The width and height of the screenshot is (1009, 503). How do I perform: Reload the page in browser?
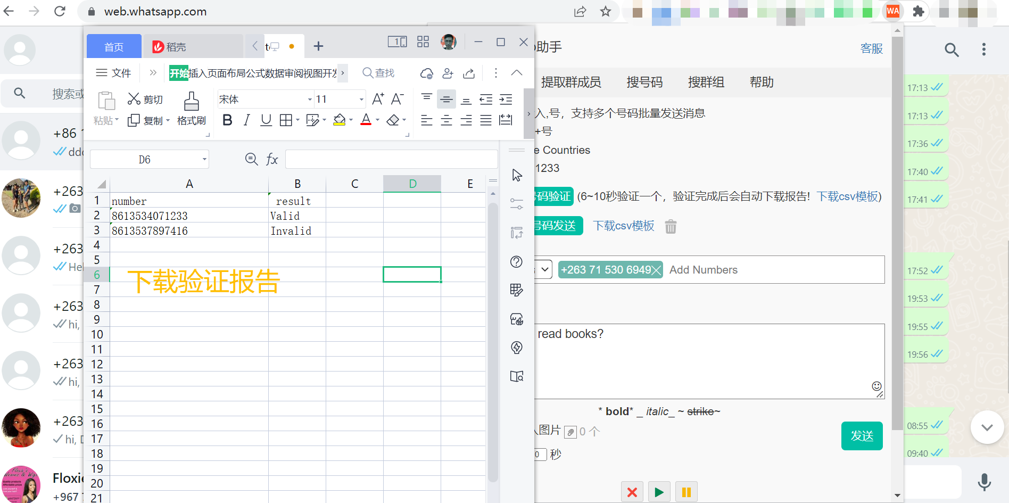pyautogui.click(x=60, y=11)
